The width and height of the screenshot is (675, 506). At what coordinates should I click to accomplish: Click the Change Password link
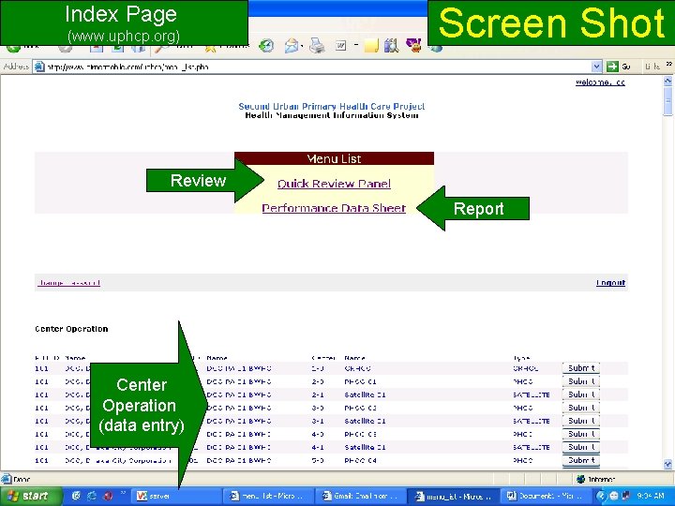pos(68,283)
